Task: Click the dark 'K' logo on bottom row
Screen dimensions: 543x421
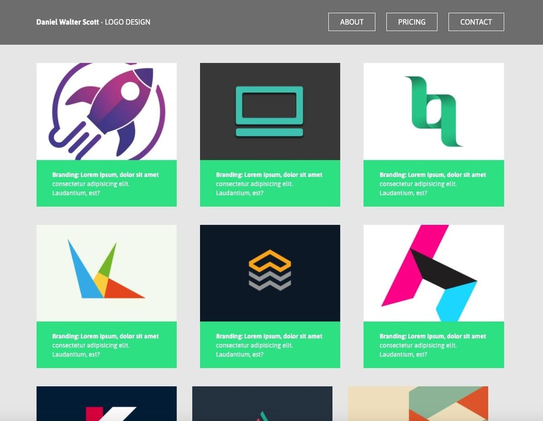Action: tap(106, 404)
